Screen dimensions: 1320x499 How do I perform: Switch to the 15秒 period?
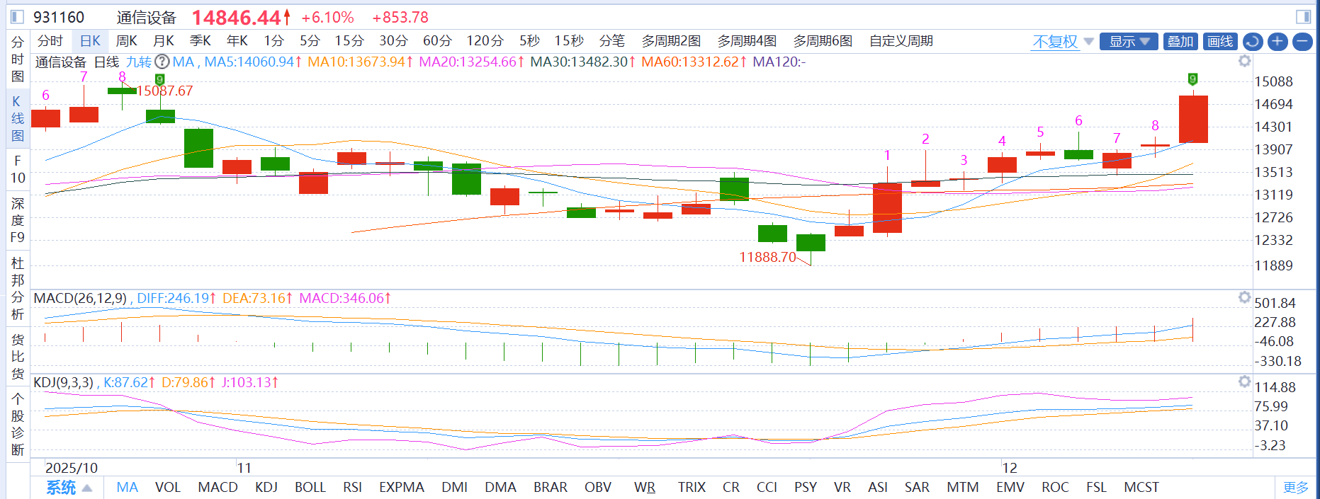click(569, 41)
